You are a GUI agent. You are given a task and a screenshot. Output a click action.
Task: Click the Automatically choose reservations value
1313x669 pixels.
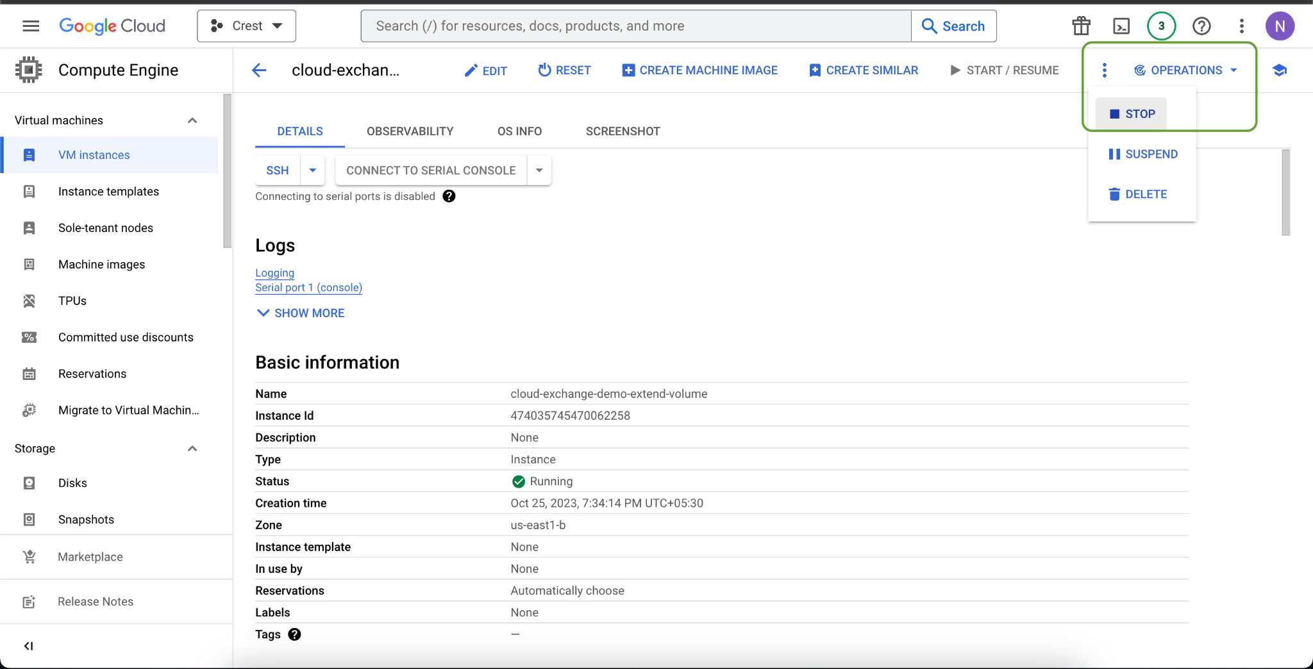click(x=567, y=591)
